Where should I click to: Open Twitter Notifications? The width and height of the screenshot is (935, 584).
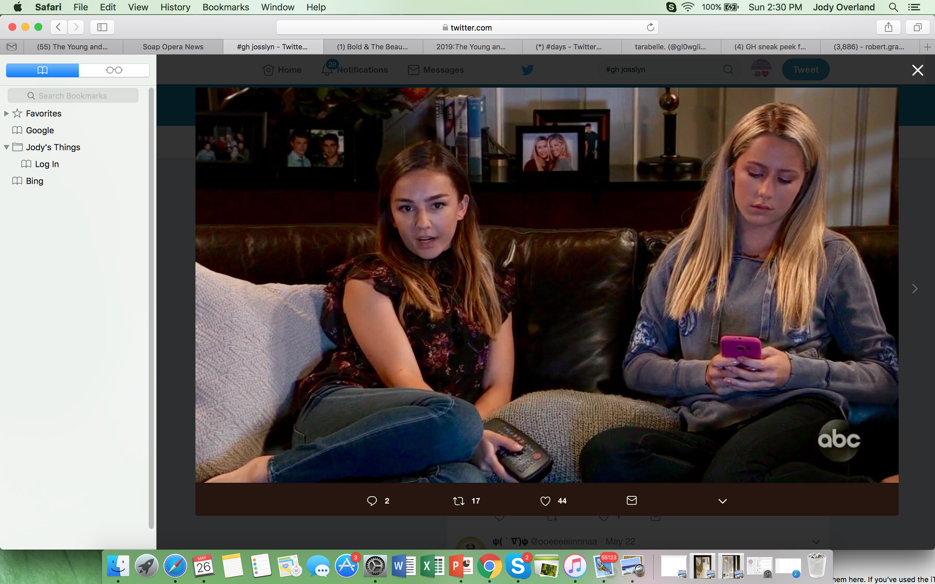click(355, 70)
